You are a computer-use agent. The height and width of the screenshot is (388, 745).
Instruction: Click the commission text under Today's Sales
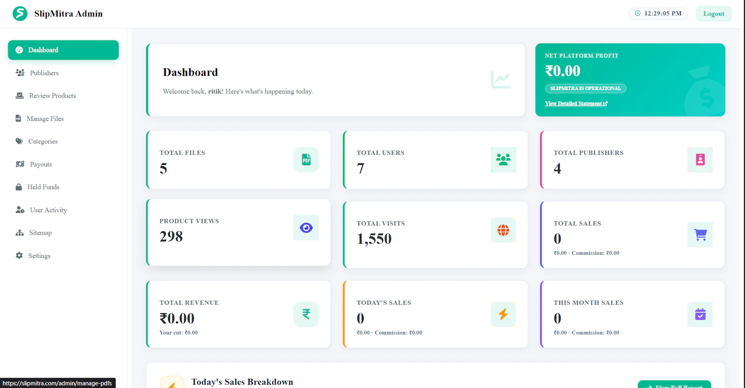[390, 333]
